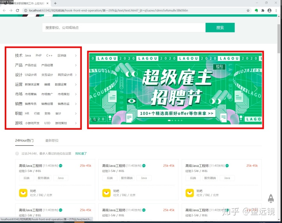The width and height of the screenshot is (282, 223).
Task: Open the company logo on first job card
Action: pyautogui.click(x=23, y=193)
